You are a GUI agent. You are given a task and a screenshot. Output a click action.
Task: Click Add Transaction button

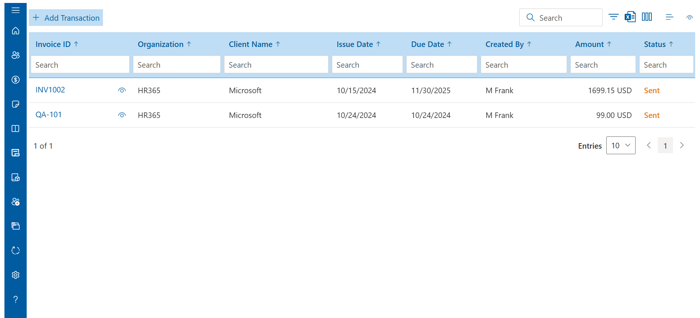coord(66,18)
